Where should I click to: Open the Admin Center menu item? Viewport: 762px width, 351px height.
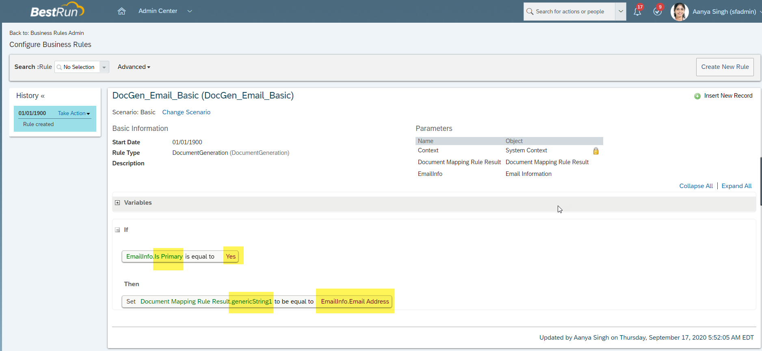coord(158,11)
